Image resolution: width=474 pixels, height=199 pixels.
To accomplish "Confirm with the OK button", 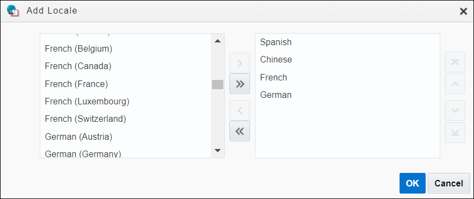I will coord(413,183).
